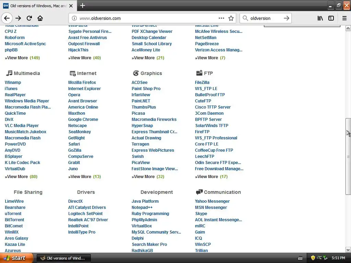Open the VLC Media Player link
The image size is (351, 263).
pos(22,126)
